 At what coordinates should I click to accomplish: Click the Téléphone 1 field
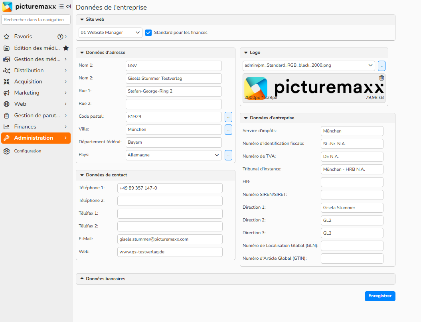[x=170, y=188]
